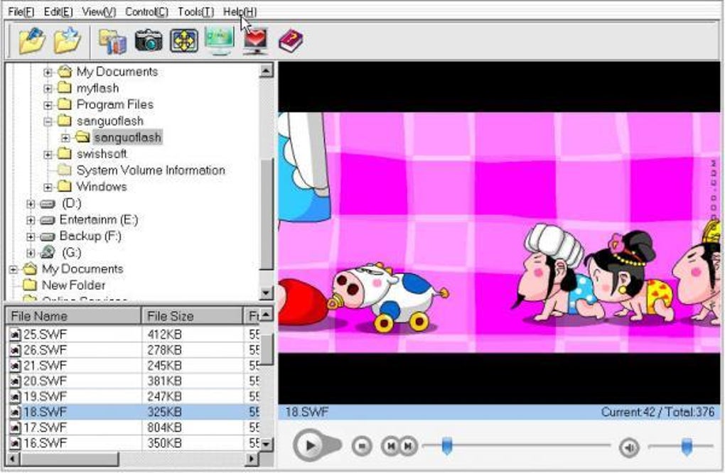
Task: Start playback with the play button
Action: click(308, 446)
